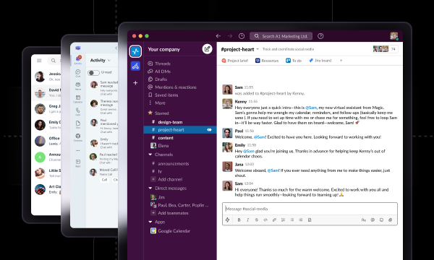Open the Teams Activity bell icon

coord(78,60)
